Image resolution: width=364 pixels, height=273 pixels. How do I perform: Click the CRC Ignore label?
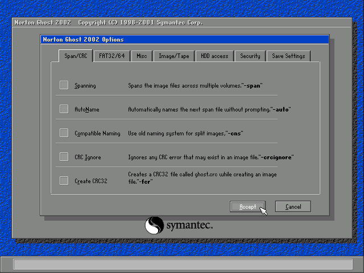pyautogui.click(x=88, y=157)
